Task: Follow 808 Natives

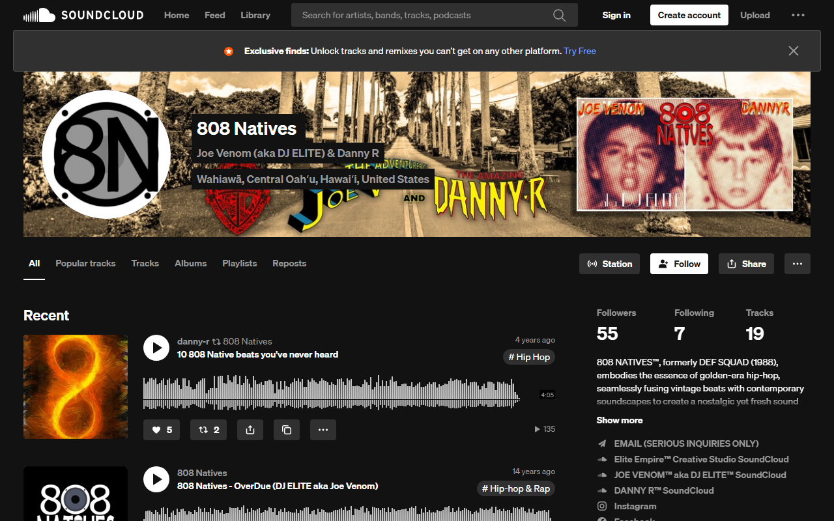Action: click(679, 264)
